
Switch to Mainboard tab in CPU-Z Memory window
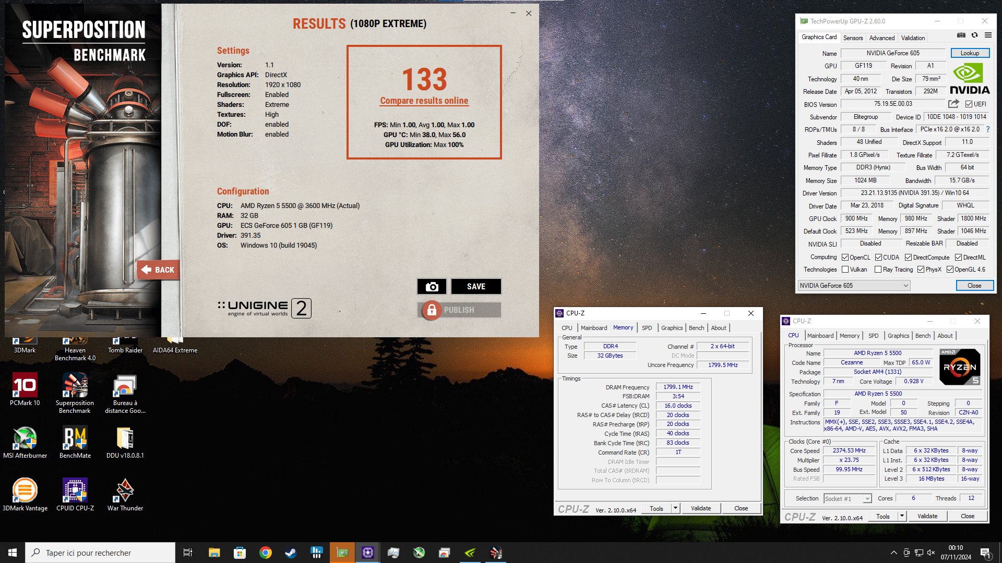click(x=594, y=328)
